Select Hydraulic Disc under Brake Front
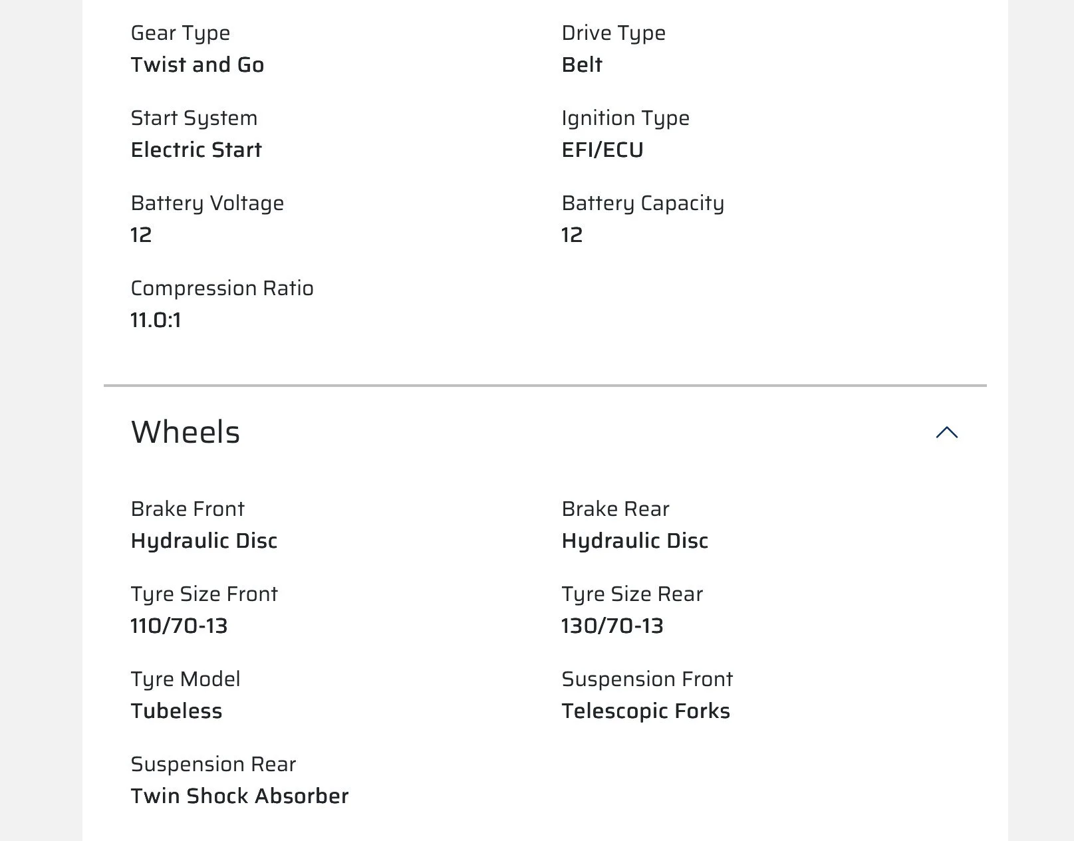 [x=204, y=541]
